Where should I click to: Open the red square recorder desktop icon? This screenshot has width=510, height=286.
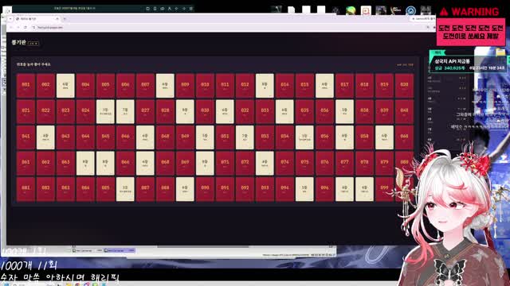(366, 10)
